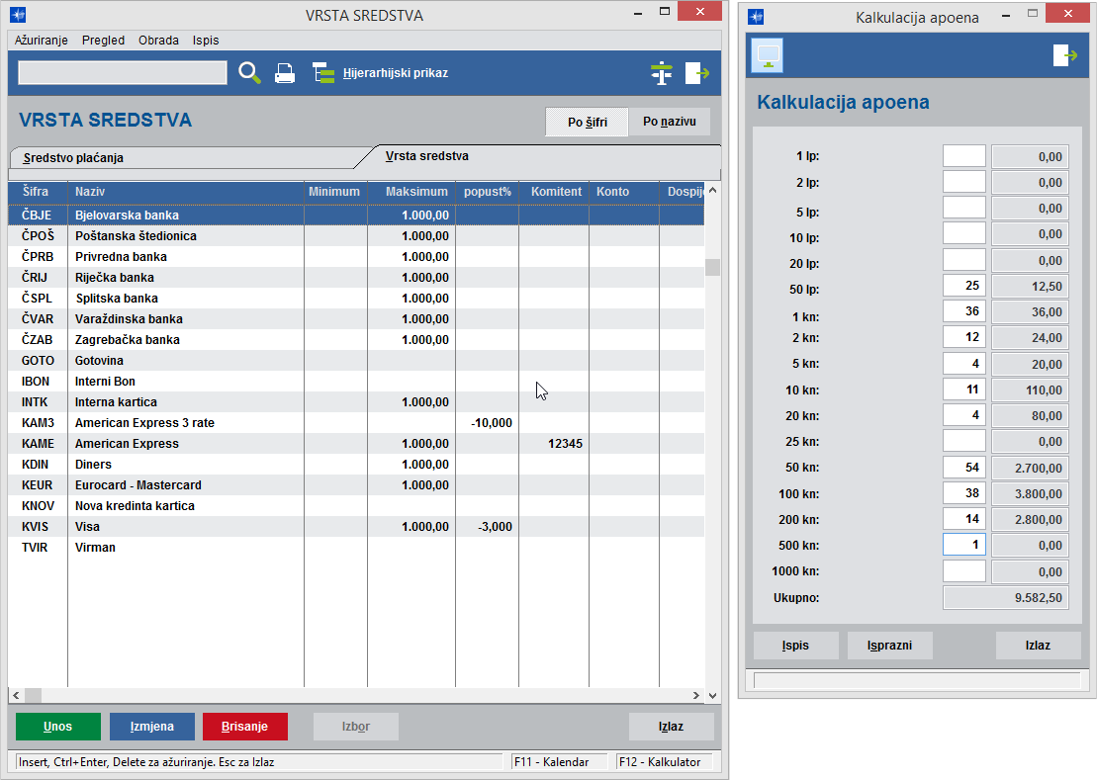Click the Konto column header
This screenshot has width=1097, height=780.
[x=624, y=192]
